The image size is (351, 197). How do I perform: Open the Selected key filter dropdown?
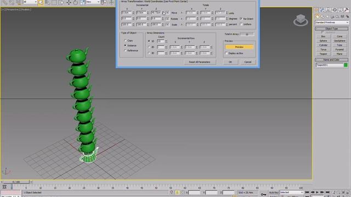pyautogui.click(x=291, y=192)
